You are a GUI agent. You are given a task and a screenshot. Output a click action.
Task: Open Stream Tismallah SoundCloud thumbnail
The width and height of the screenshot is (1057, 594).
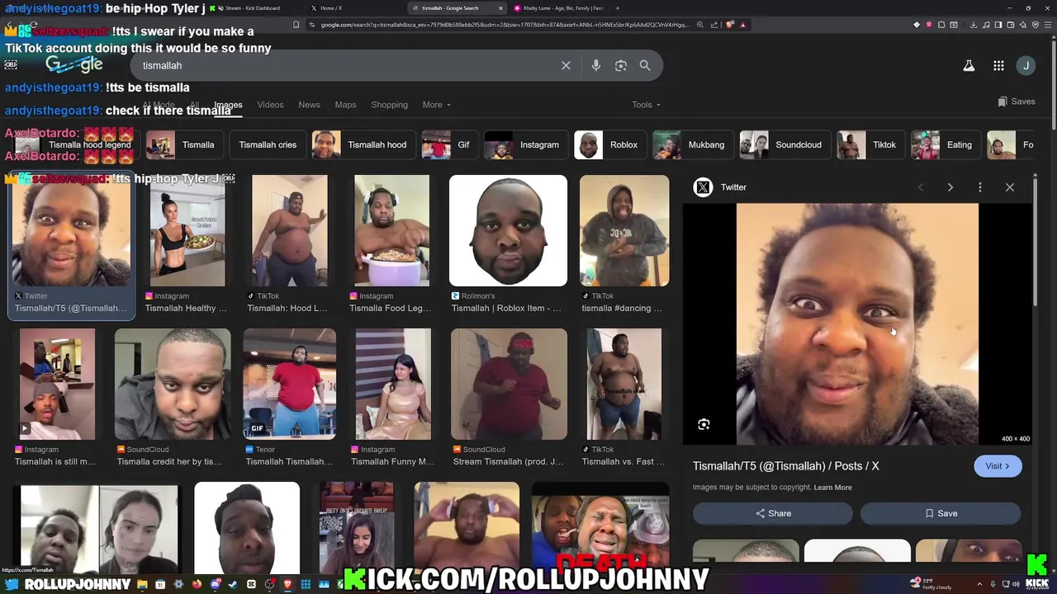click(509, 384)
